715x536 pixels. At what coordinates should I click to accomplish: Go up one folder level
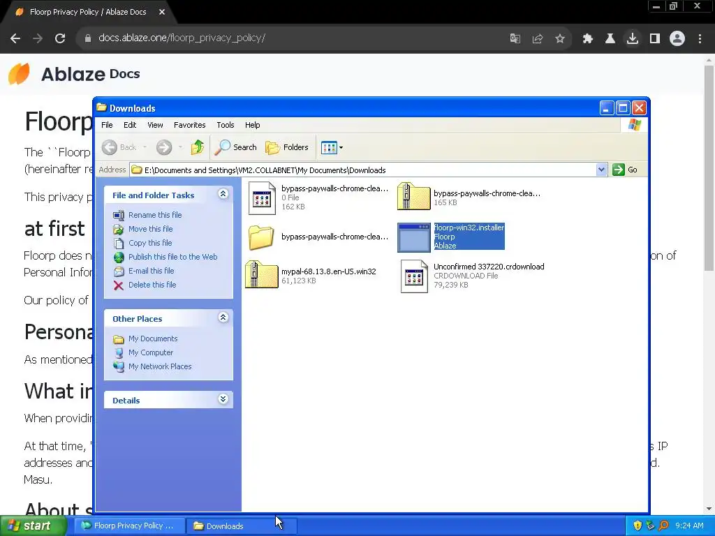[198, 147]
